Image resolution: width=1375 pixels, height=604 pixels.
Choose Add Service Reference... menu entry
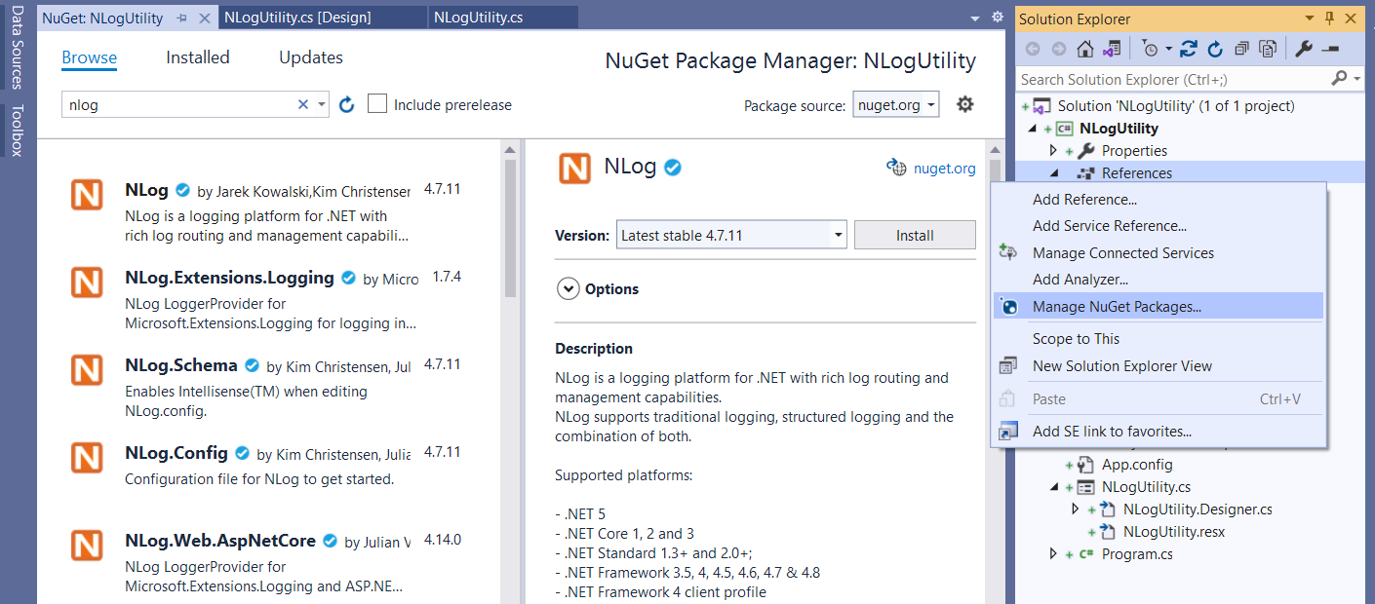click(1159, 225)
